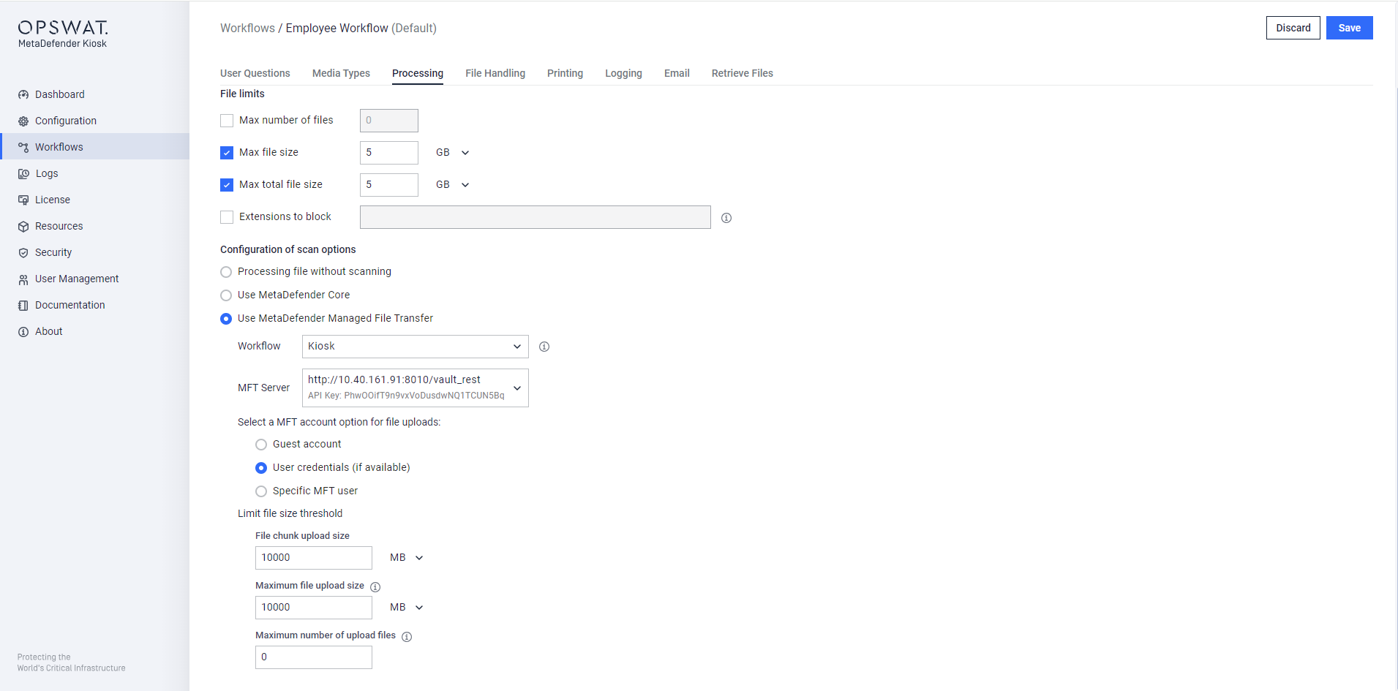Click the User Management people icon
Screen dimensions: 1398x691
[23, 279]
